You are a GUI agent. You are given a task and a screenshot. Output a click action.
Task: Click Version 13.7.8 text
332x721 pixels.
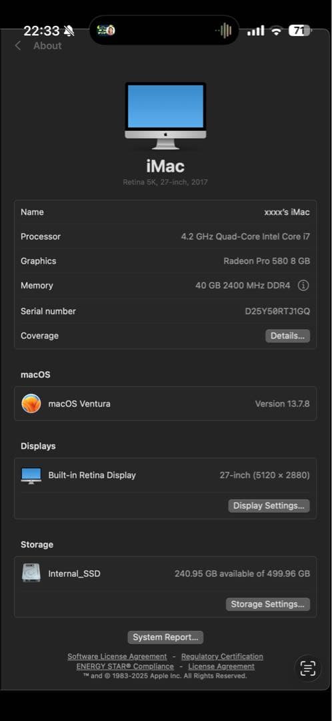(283, 404)
